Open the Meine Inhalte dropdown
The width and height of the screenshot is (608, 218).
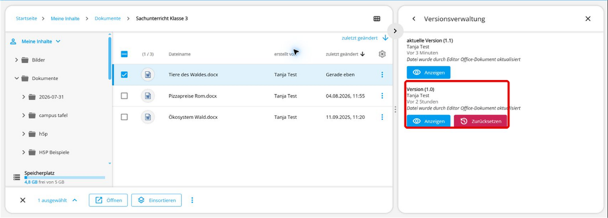click(58, 41)
